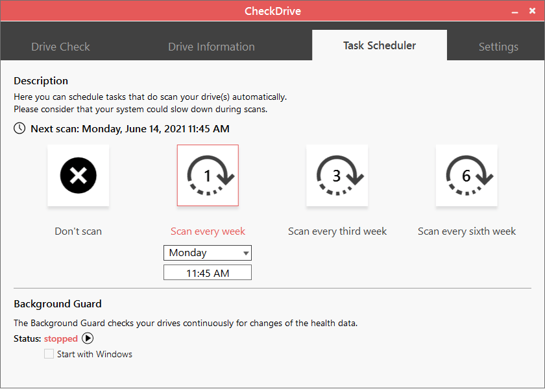Click the Task Scheduler tab
The height and width of the screenshot is (389, 545).
pyautogui.click(x=380, y=45)
